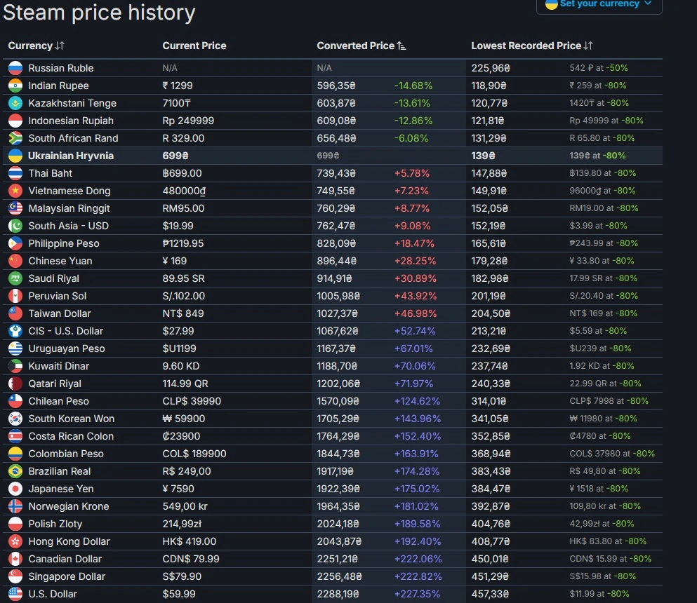Click the Steam price history heading

coord(99,13)
